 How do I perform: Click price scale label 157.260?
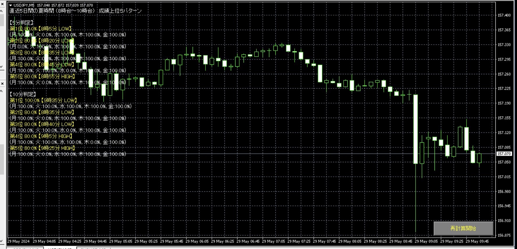coord(504,74)
